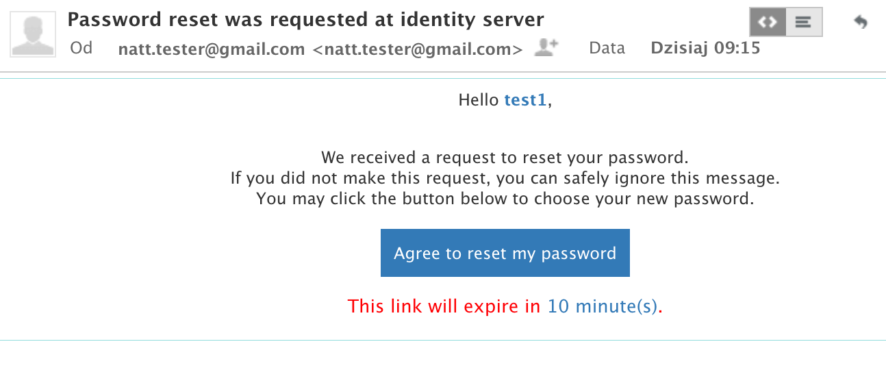Click the reply arrow icon
Screen dimensions: 886x392
(861, 22)
